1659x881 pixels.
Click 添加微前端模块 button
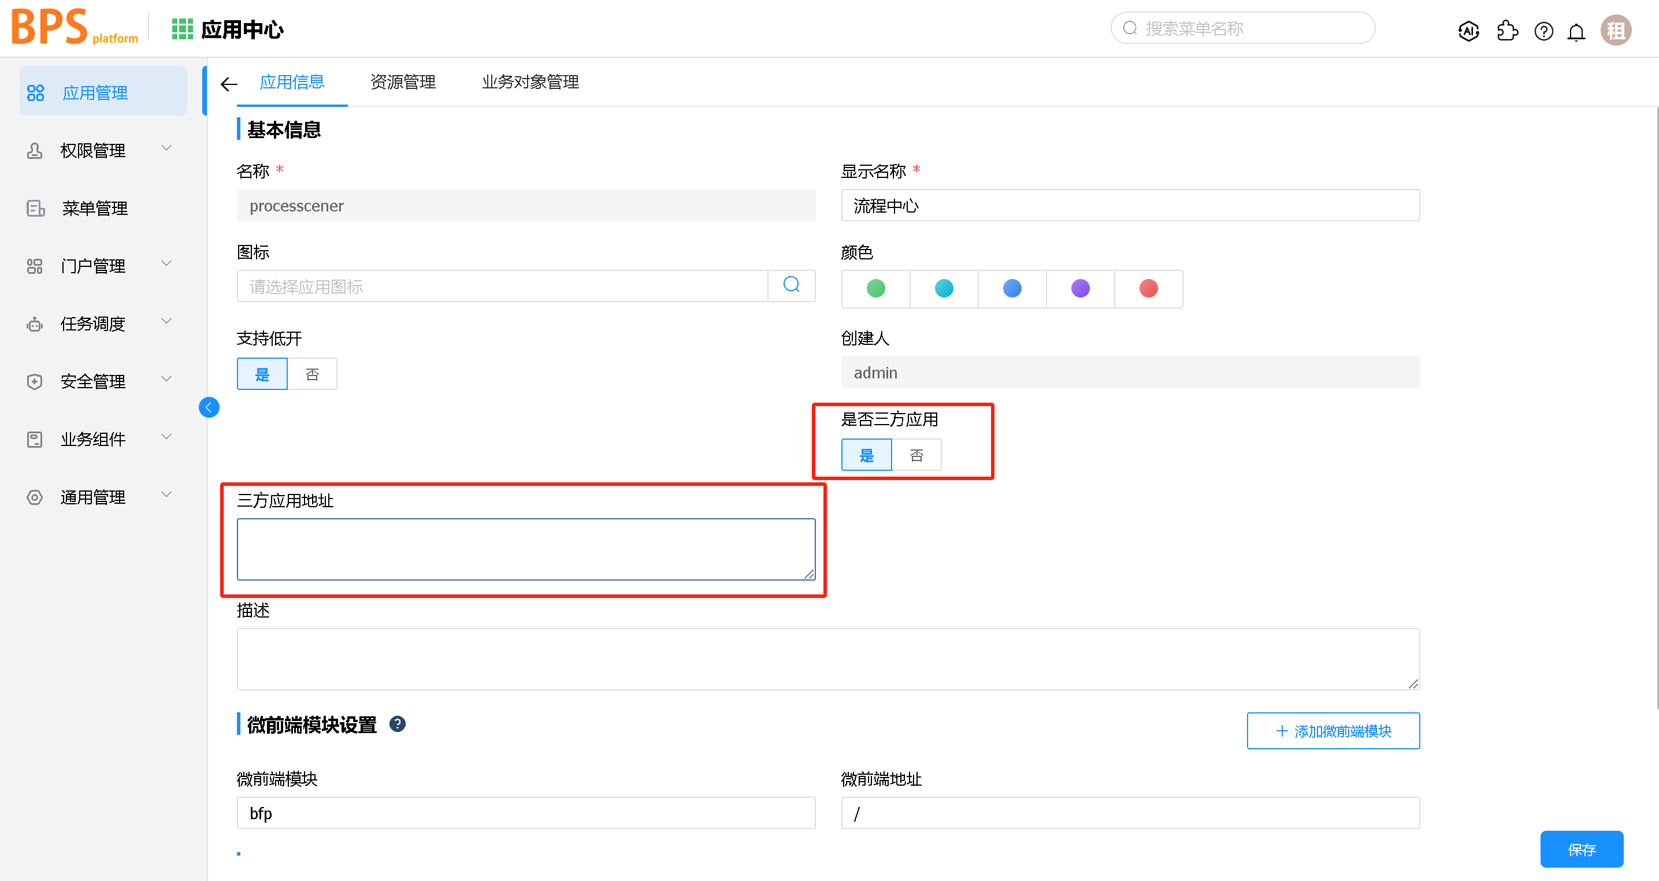[x=1333, y=731]
